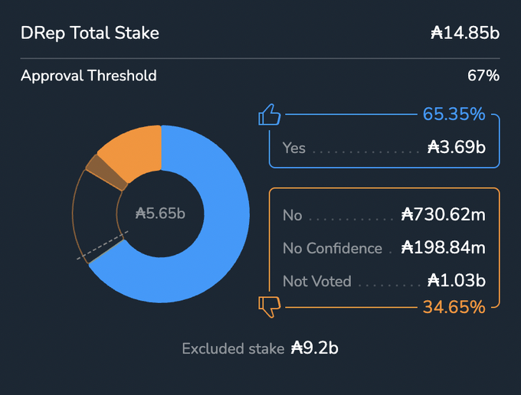Click the ₳5.65b donut center value
Screen dimensions: 521x395
(x=160, y=214)
